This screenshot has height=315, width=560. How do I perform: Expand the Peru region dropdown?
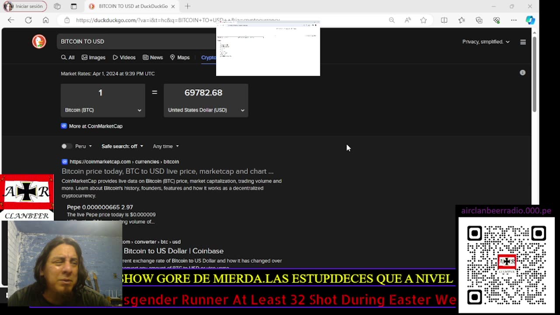tap(84, 146)
